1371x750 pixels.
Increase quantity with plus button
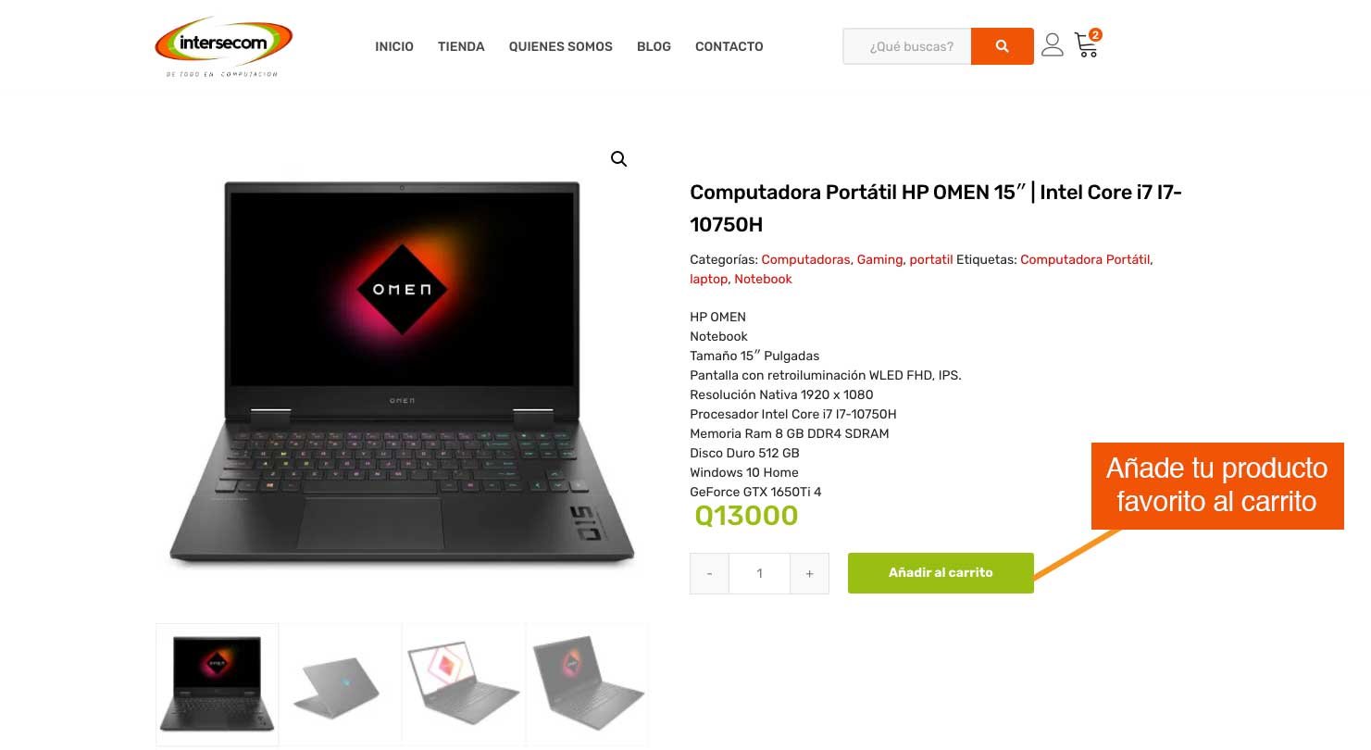click(x=809, y=573)
